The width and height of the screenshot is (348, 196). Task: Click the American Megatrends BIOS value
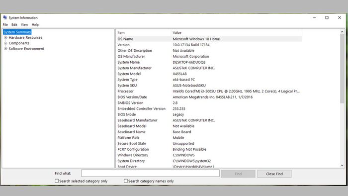tap(213, 97)
